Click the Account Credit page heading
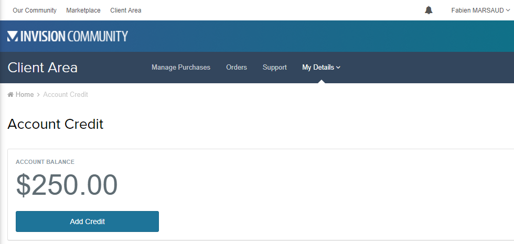The image size is (514, 244). pyautogui.click(x=56, y=124)
